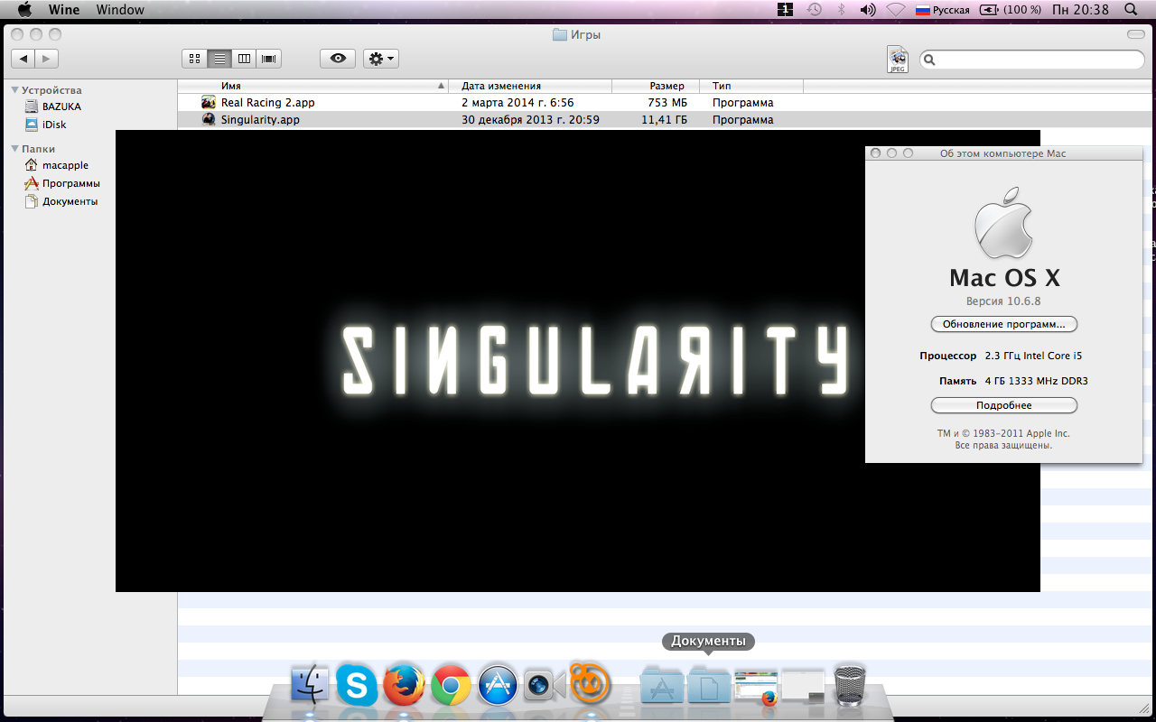Sort by the Размер column header

pos(656,86)
